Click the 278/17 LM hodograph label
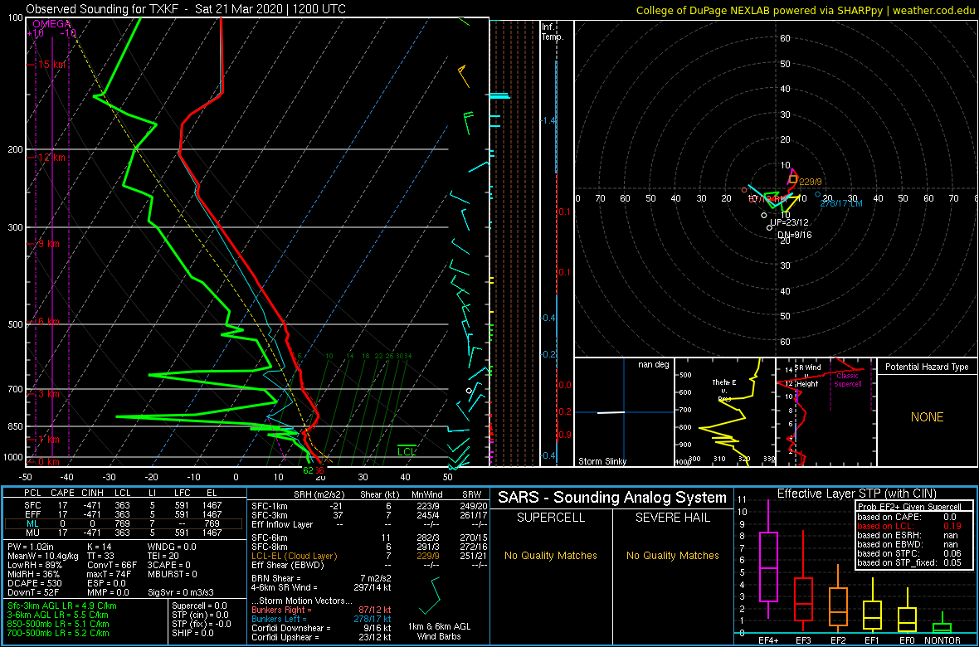 841,203
